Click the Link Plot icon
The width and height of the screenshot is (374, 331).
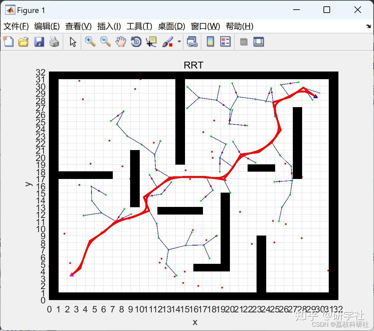tap(192, 42)
